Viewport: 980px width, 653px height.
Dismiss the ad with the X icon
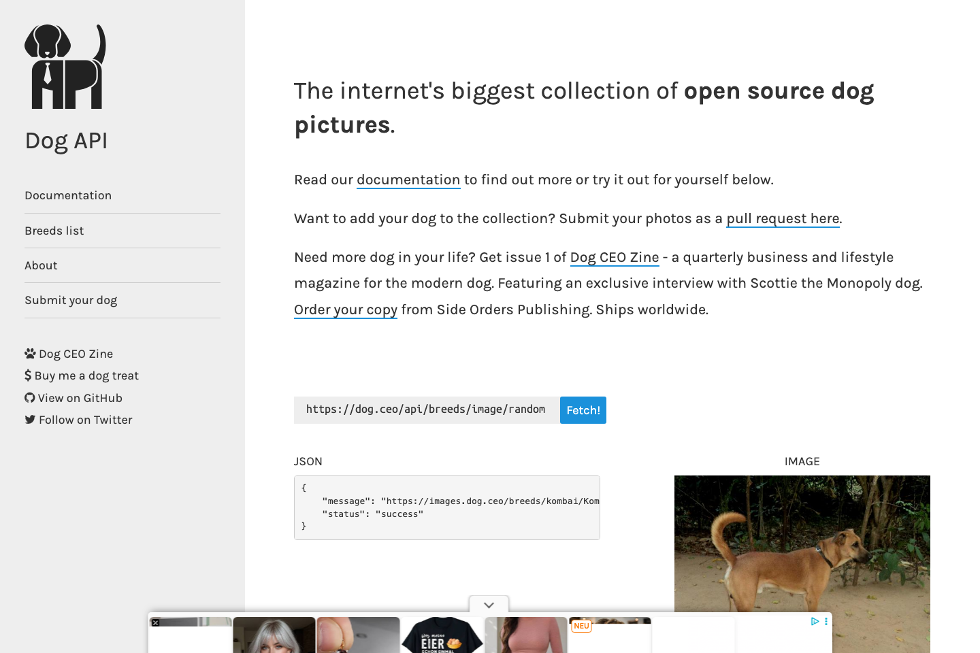(157, 622)
